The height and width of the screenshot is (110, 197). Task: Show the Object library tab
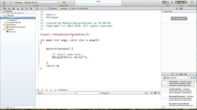point(181,74)
